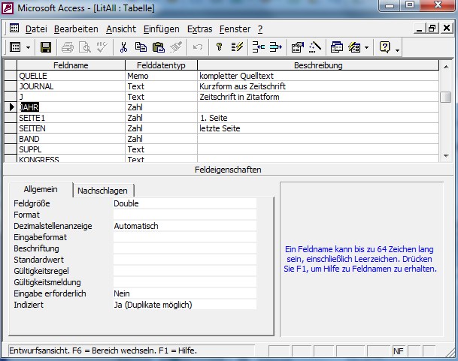Screen dimensions: 458x361
Task: Click the Help question mark icon
Action: click(385, 47)
